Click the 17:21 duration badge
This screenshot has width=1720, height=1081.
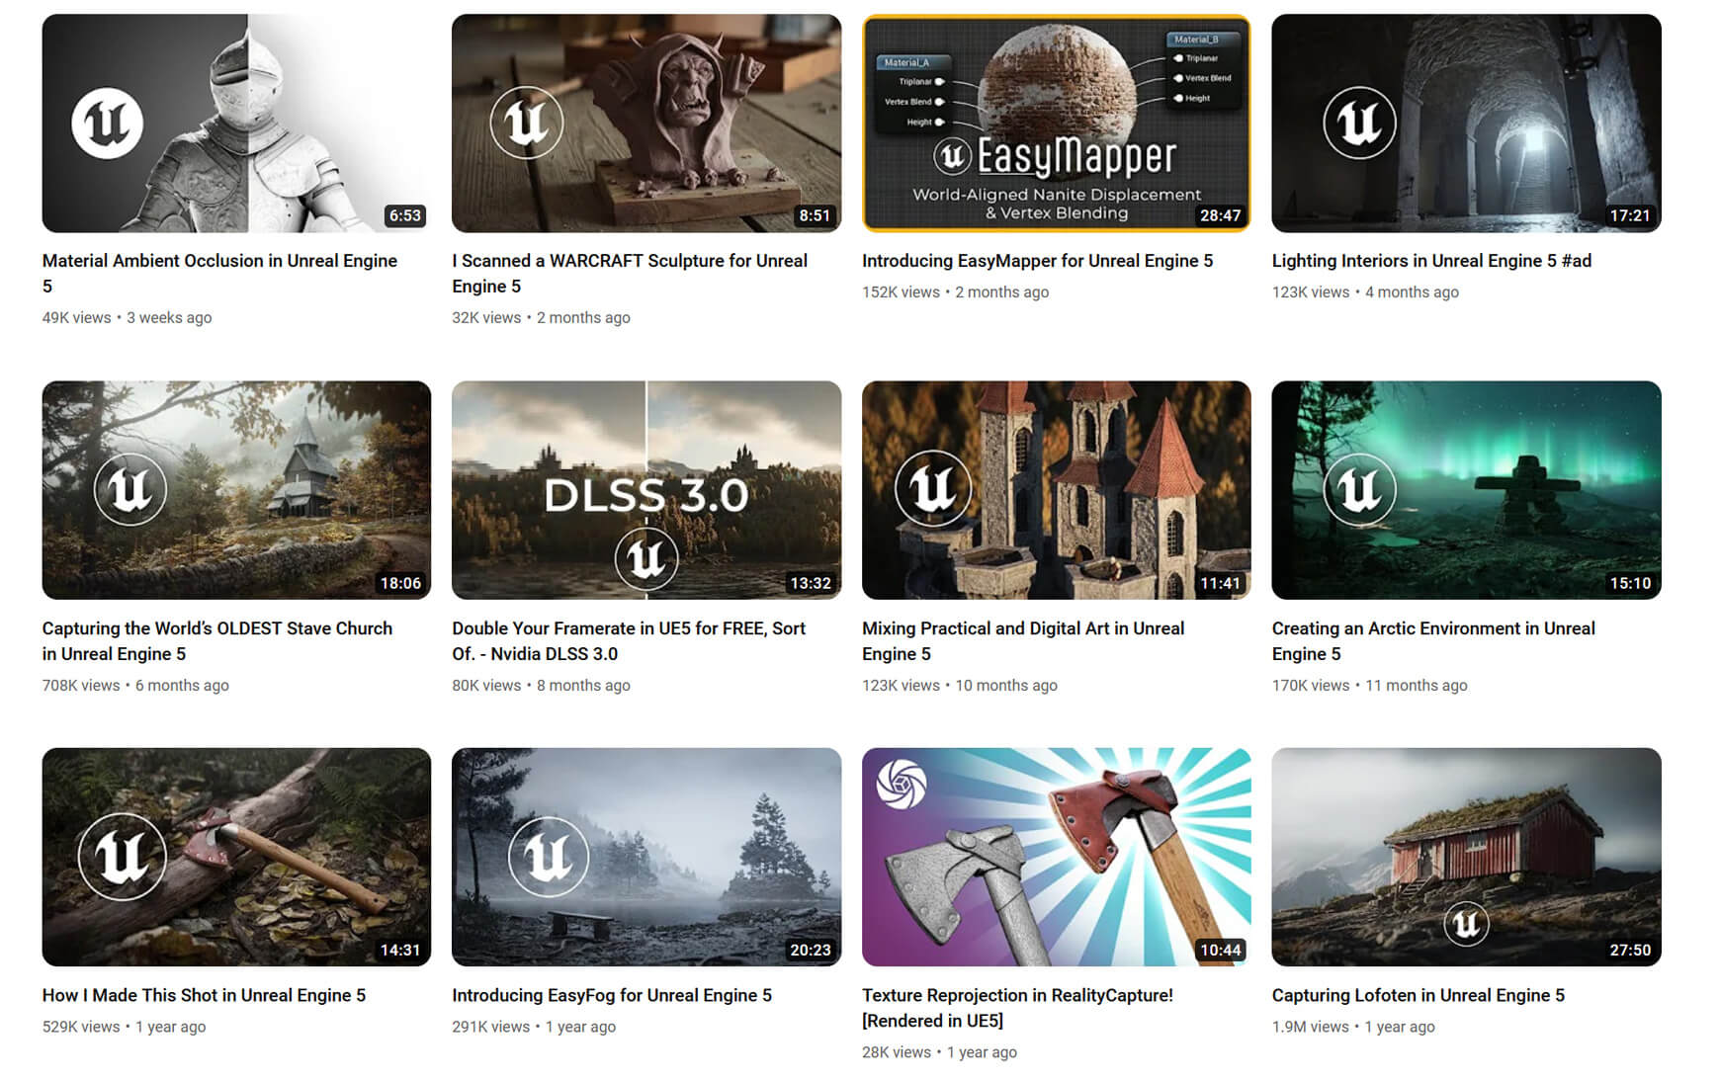coord(1630,215)
